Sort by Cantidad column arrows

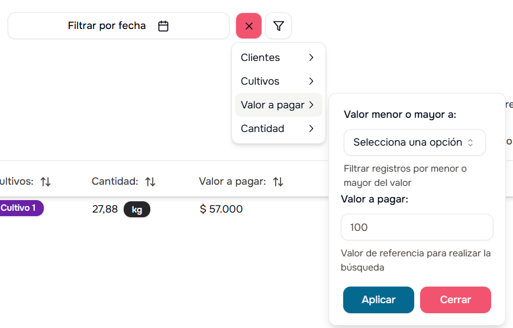tap(150, 182)
